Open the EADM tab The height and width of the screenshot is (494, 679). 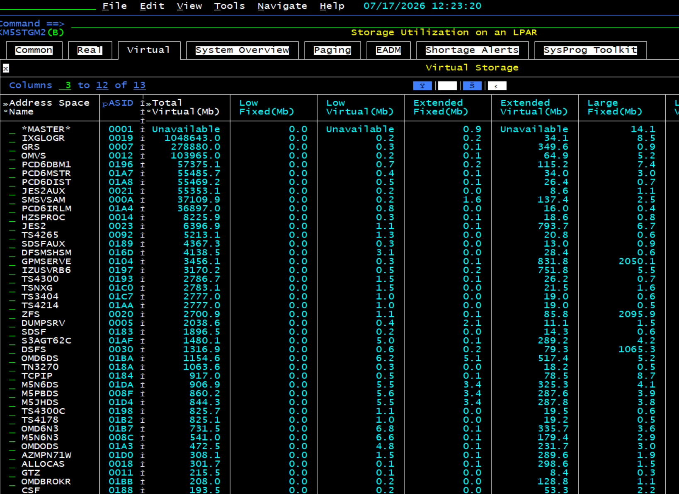point(388,50)
